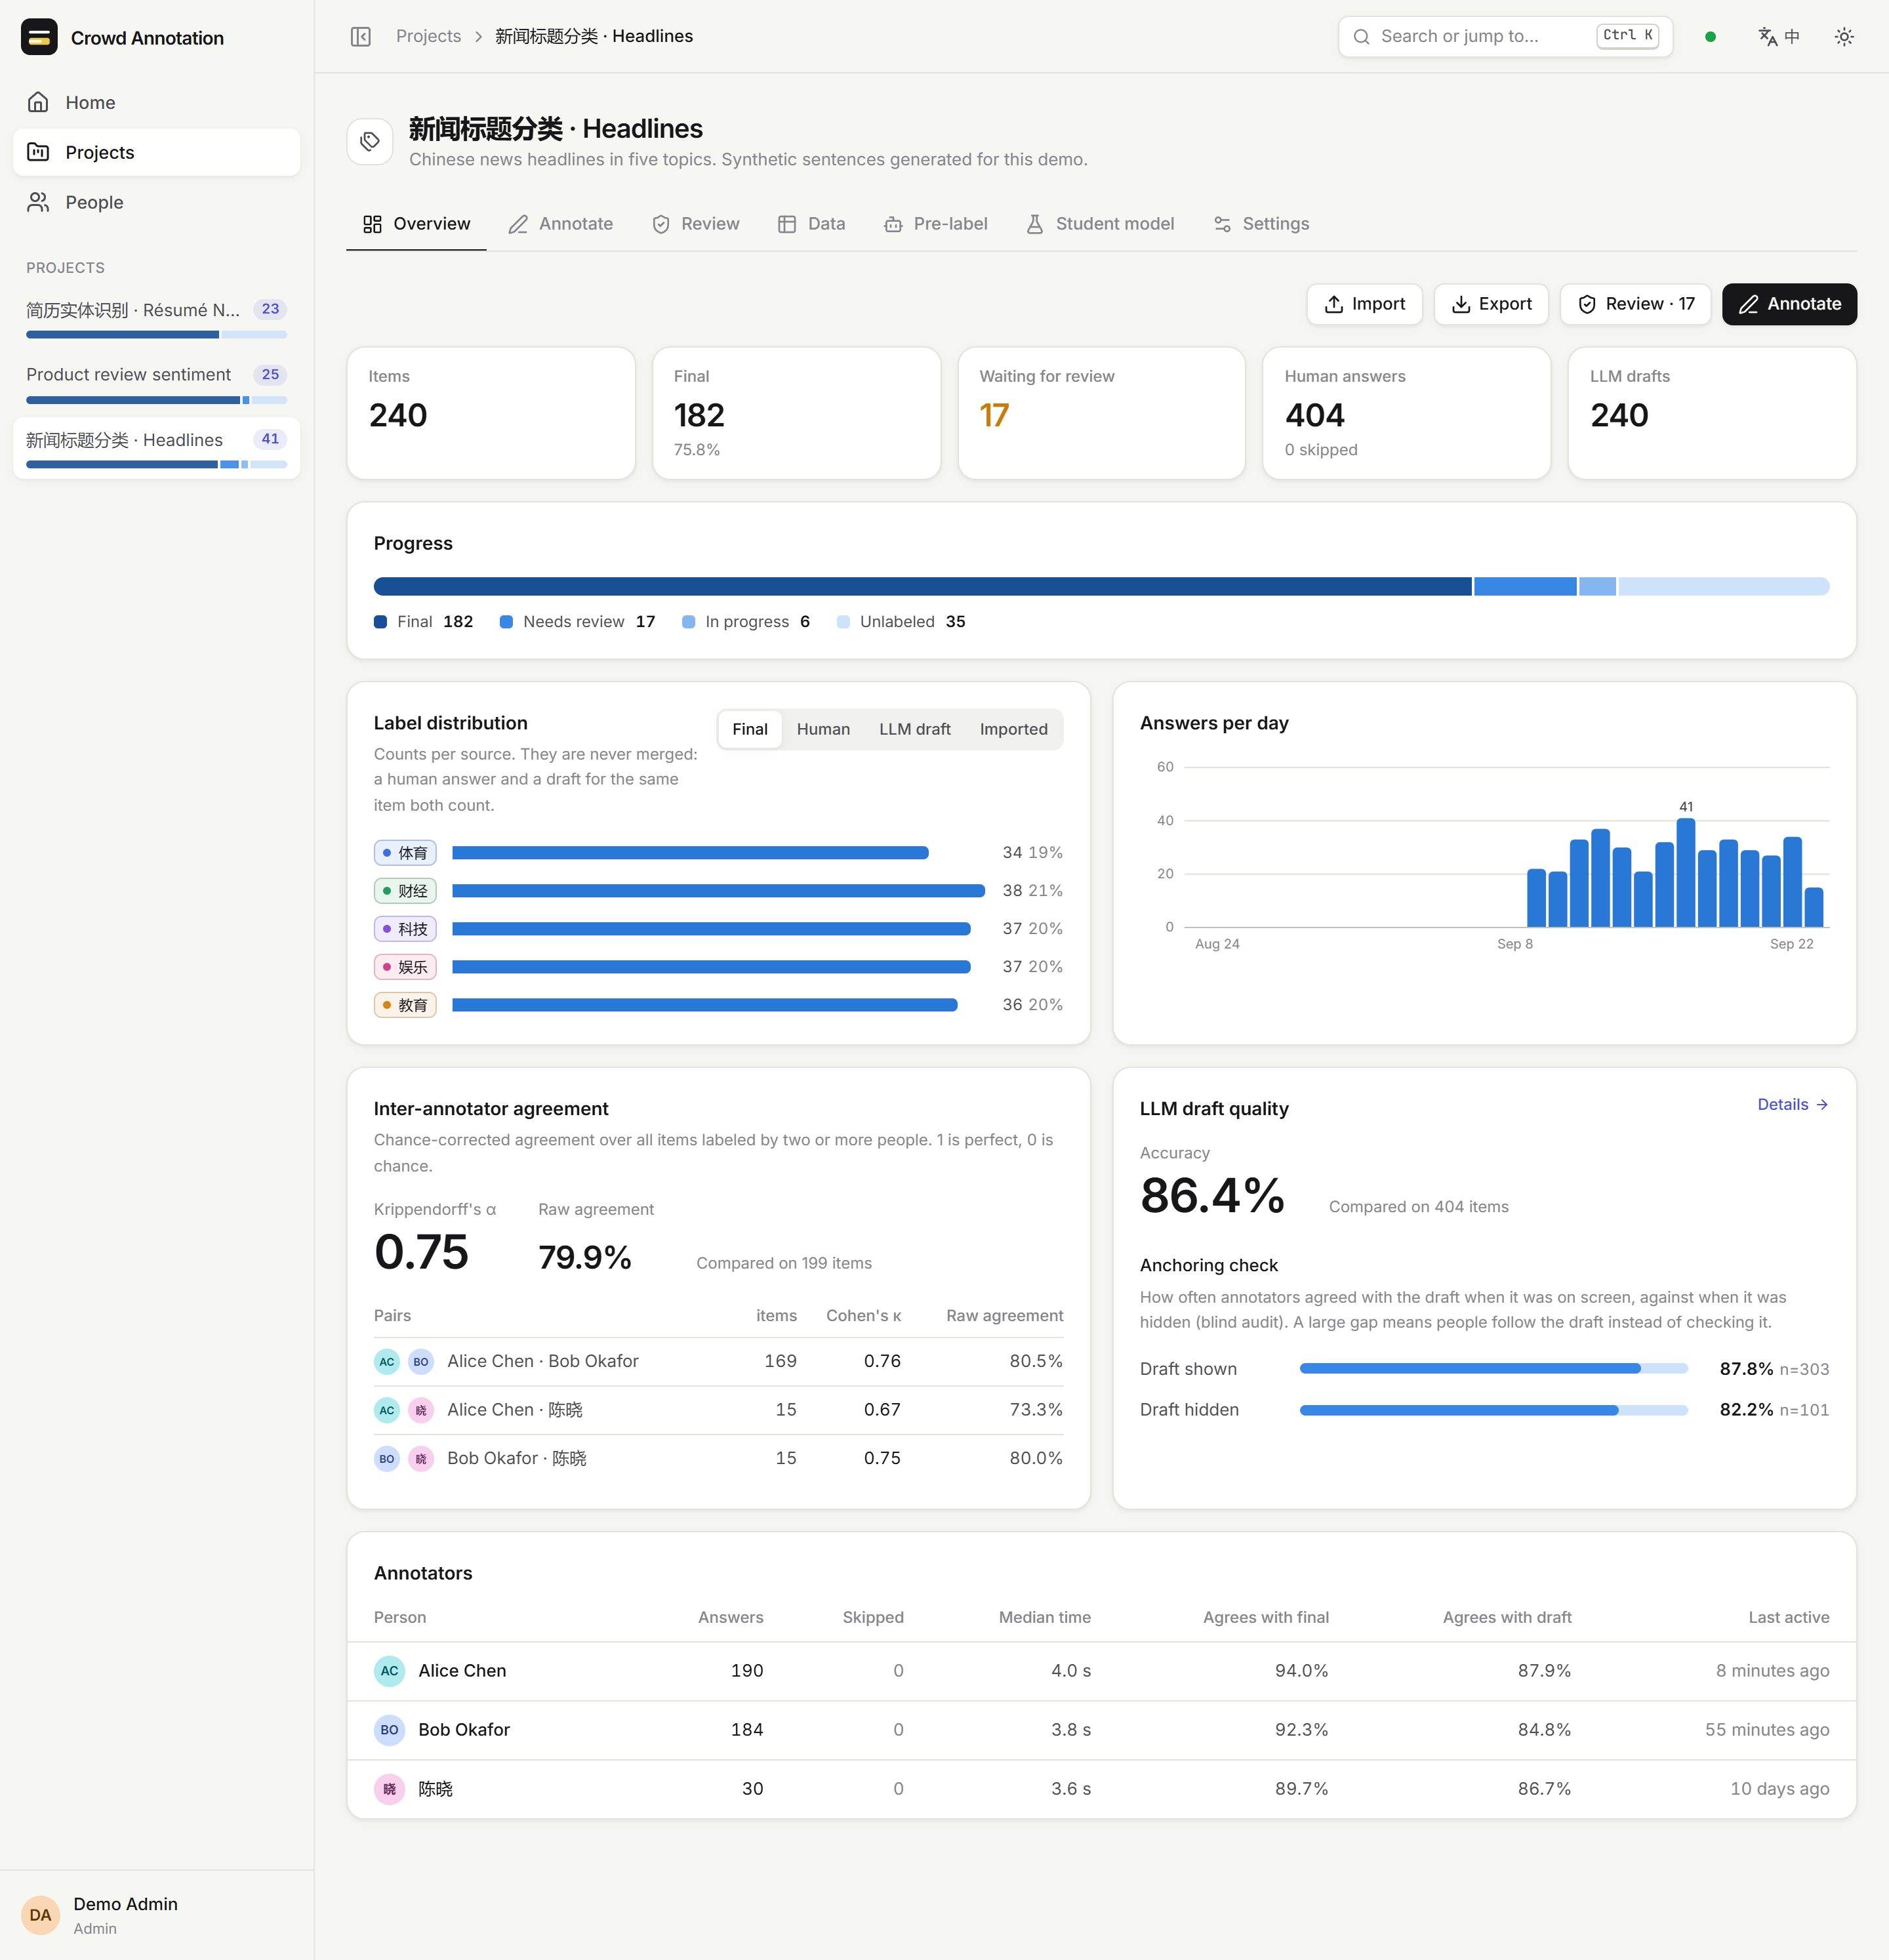
Task: Open the Product review sentiment project
Action: [157, 385]
